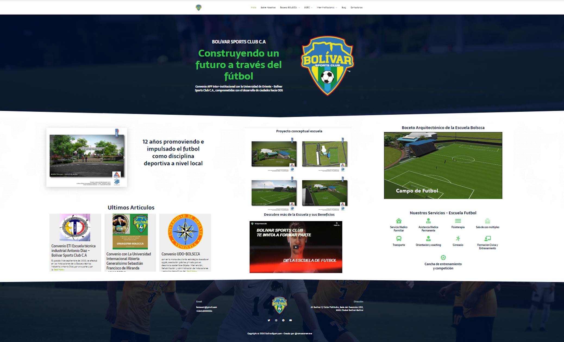Advance the entrance image slider with the right arrow
The width and height of the screenshot is (564, 342).
(x=124, y=158)
